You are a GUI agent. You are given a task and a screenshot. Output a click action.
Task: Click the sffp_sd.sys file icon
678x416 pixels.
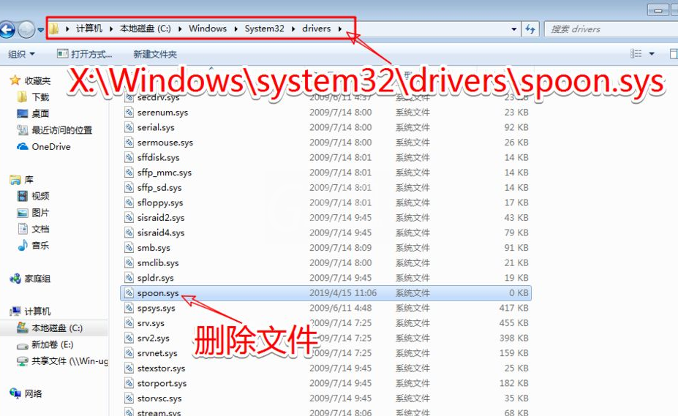pyautogui.click(x=129, y=188)
